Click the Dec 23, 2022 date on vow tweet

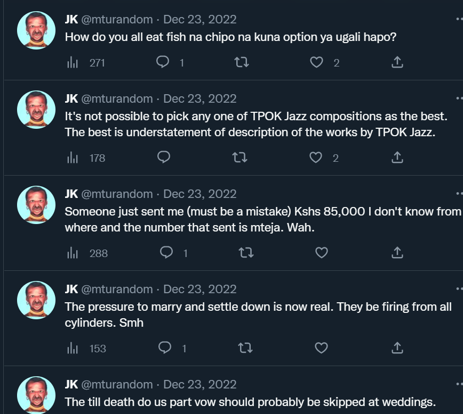pyautogui.click(x=199, y=384)
